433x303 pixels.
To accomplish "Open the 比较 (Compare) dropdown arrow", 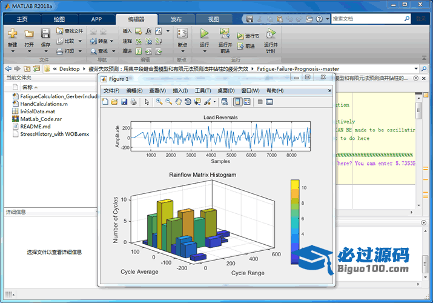I will 80,41.
